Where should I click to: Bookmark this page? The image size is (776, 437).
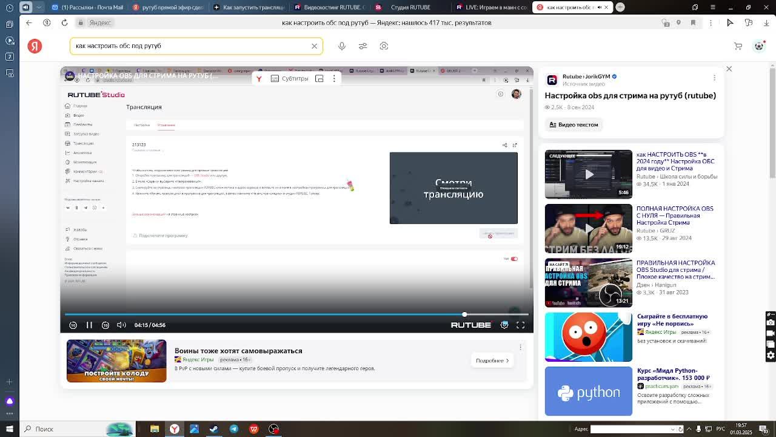point(694,22)
